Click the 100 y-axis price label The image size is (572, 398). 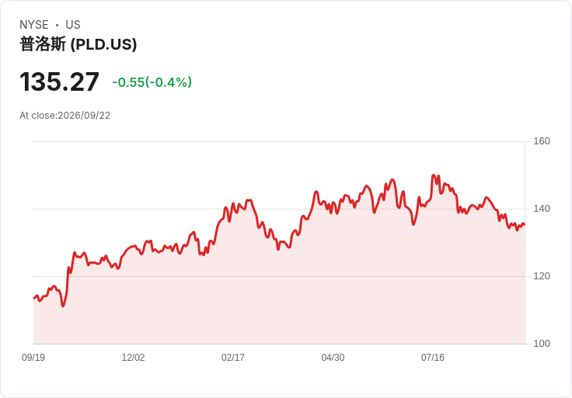542,344
